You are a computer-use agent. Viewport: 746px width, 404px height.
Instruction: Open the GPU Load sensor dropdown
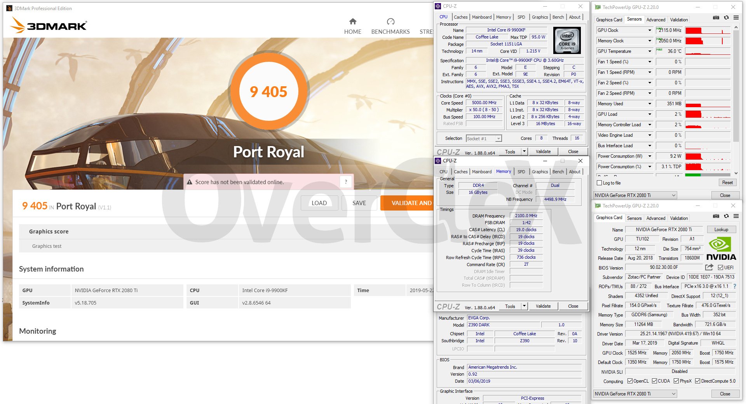649,114
